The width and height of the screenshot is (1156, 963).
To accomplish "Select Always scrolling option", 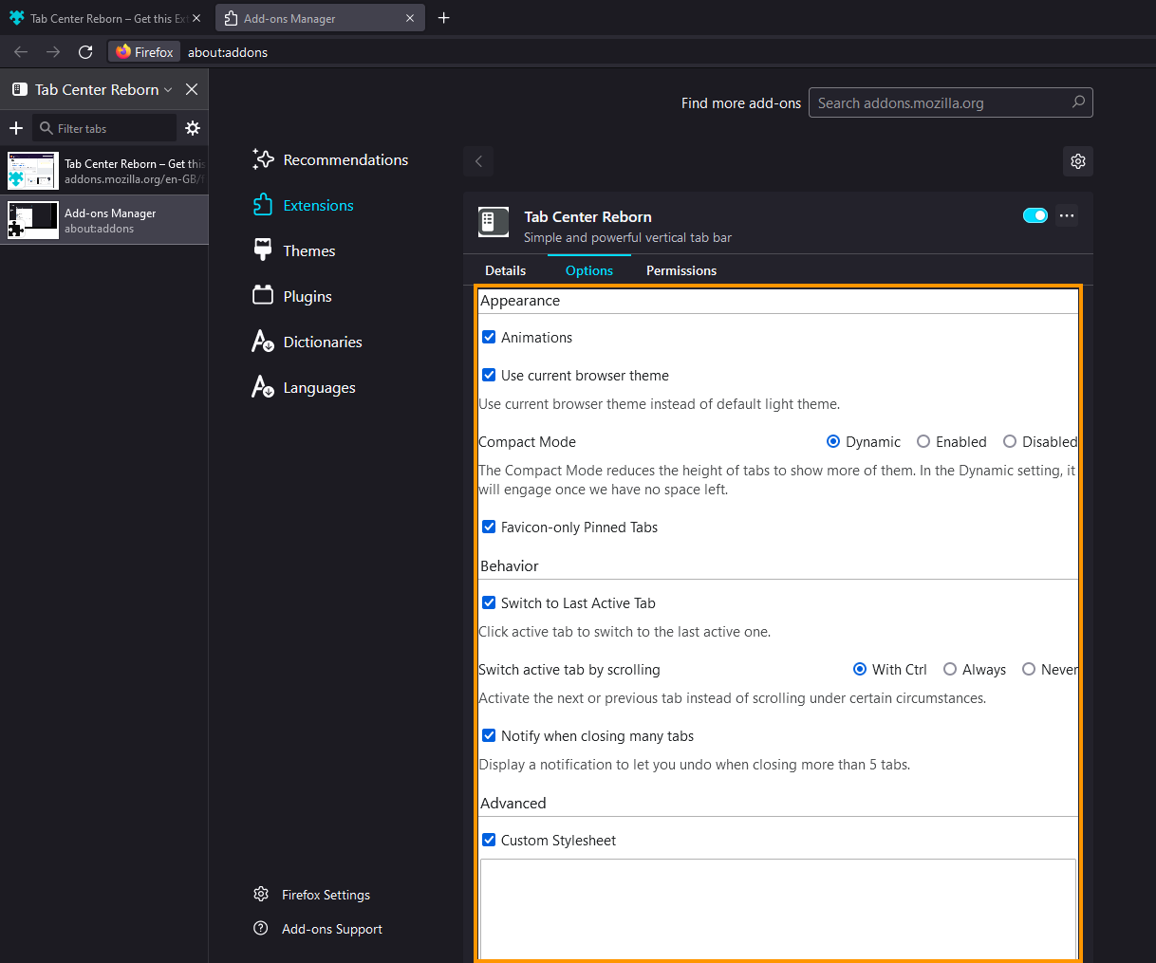I will [x=950, y=669].
